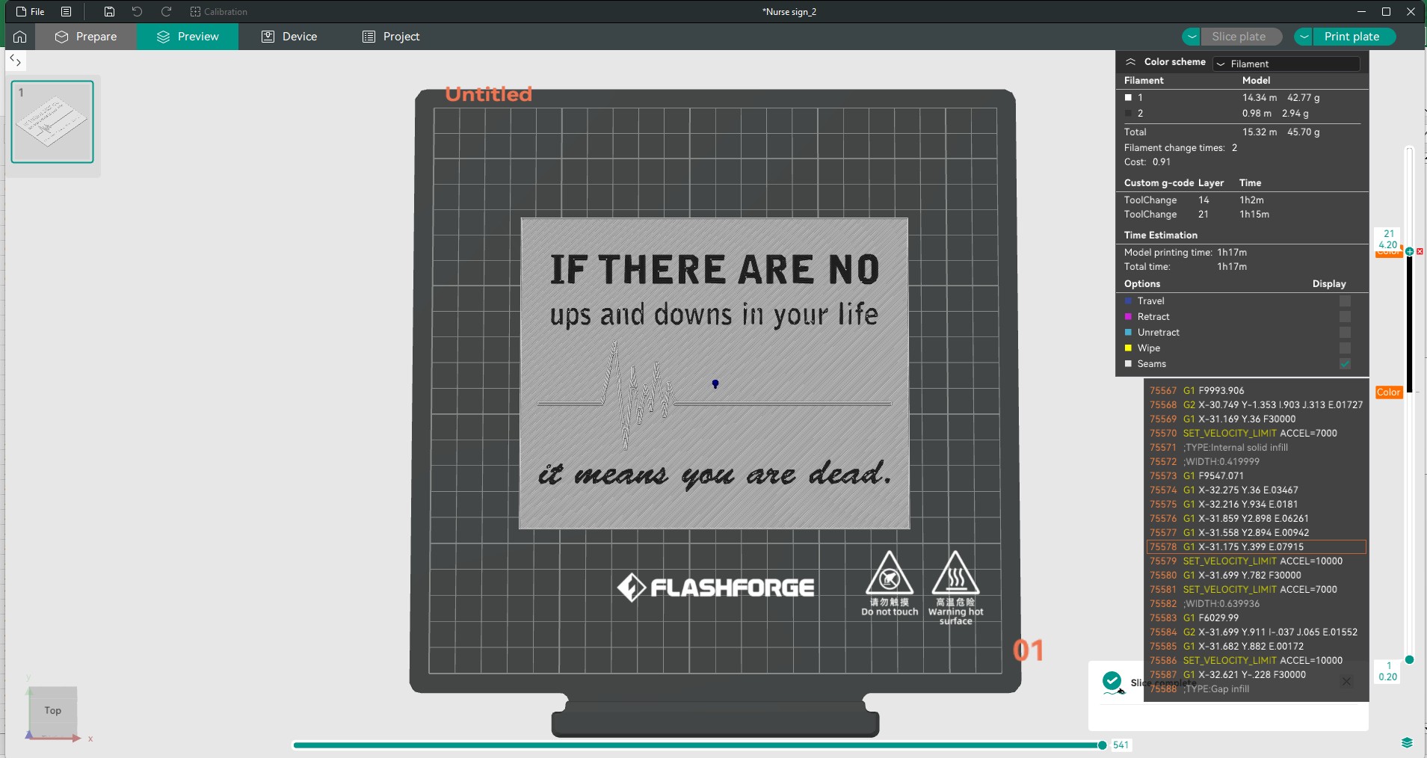Enable Wipe display checkbox
Screen dimensions: 1427x758
[1345, 348]
